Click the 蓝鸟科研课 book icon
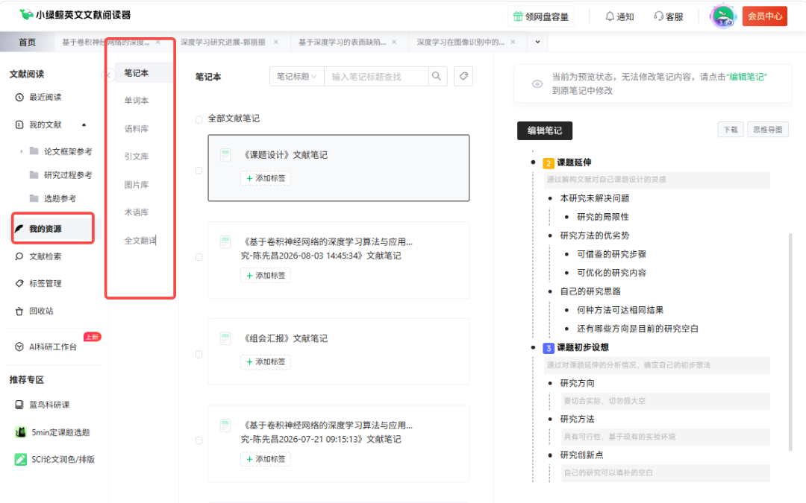 coord(19,405)
